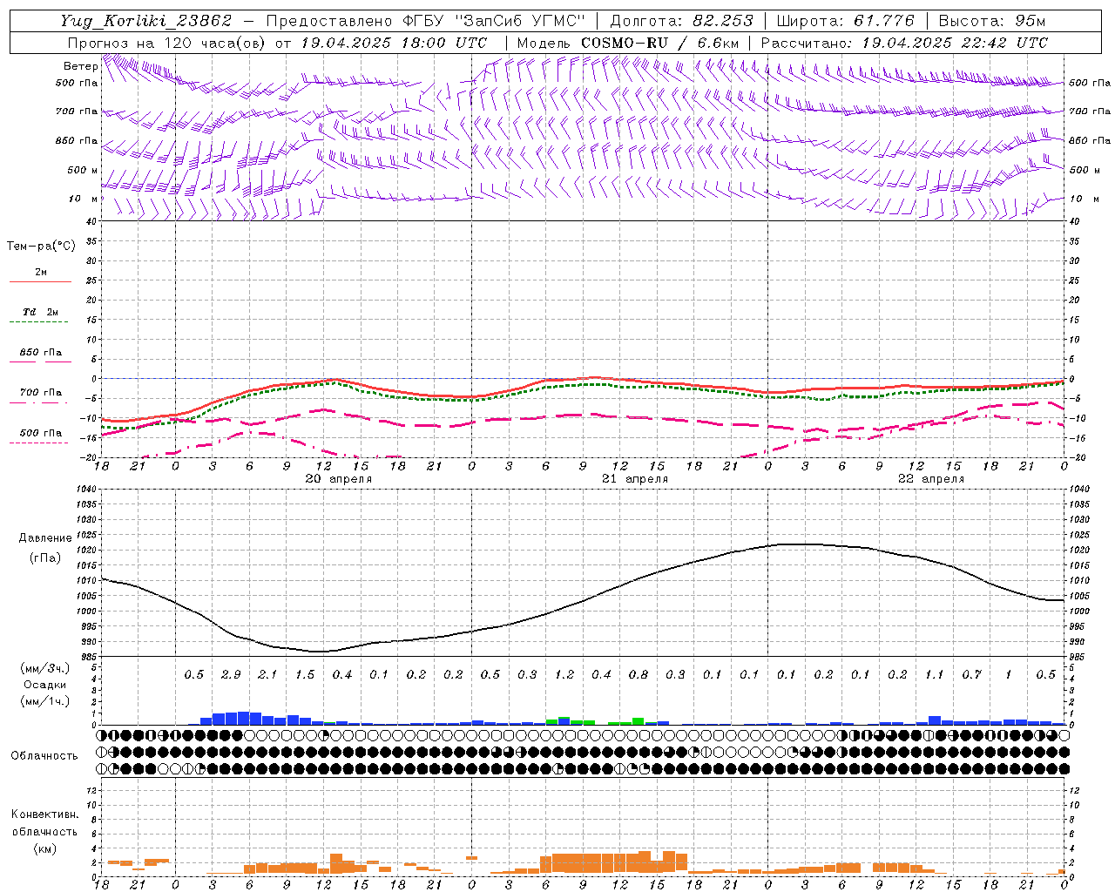
Task: Click the Td 2м dew point legend entry
Action: coord(41,312)
